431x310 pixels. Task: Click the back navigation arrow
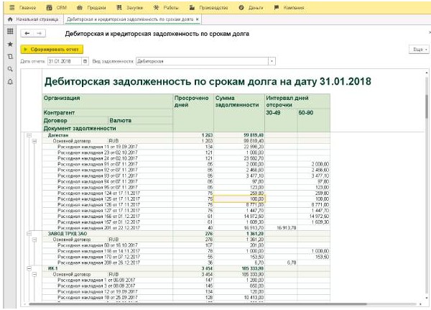click(28, 34)
